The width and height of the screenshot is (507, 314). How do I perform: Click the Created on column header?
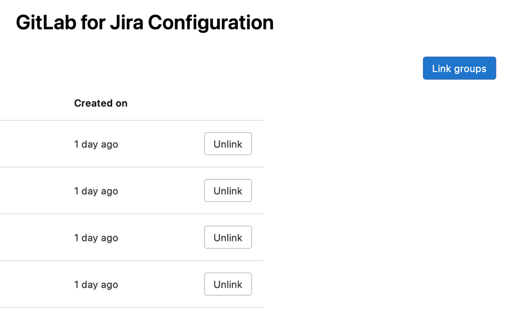tap(100, 103)
